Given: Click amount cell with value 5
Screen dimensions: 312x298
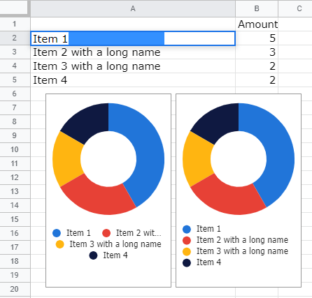Looking at the screenshot, I should tap(257, 38).
